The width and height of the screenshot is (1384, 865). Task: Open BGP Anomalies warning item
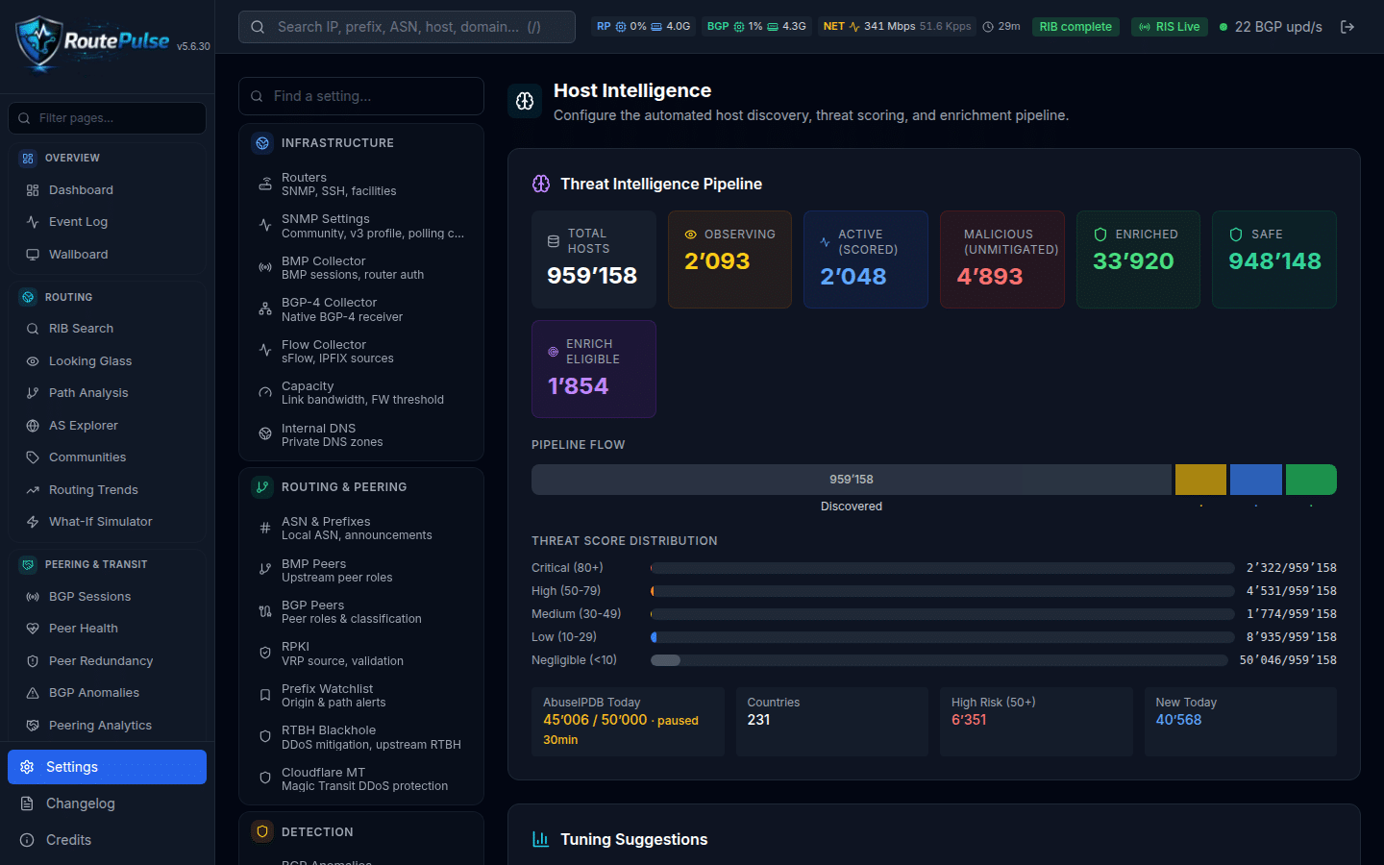click(x=107, y=693)
